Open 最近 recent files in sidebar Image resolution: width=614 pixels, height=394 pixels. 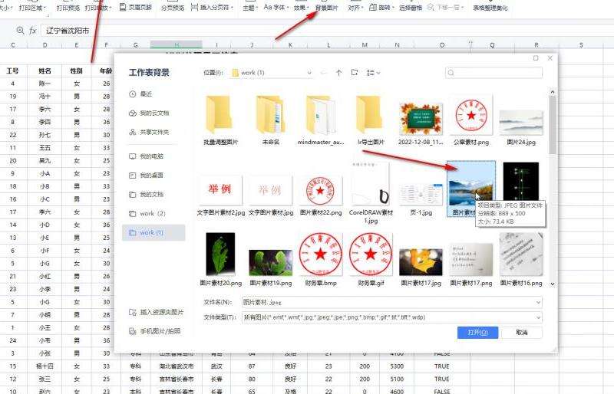tap(147, 94)
